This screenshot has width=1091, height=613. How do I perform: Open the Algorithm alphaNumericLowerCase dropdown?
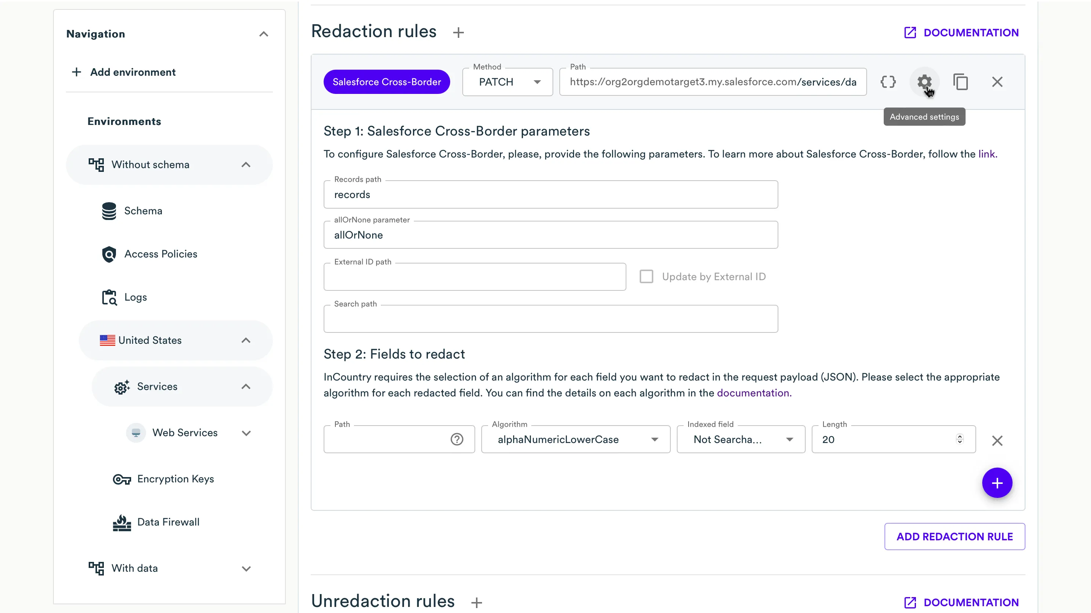[x=576, y=440]
